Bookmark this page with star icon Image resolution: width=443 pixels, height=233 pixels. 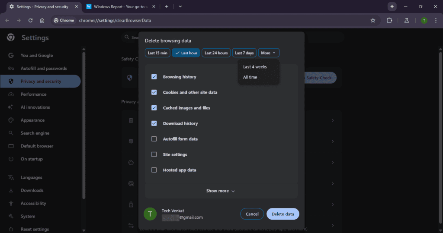point(373,20)
